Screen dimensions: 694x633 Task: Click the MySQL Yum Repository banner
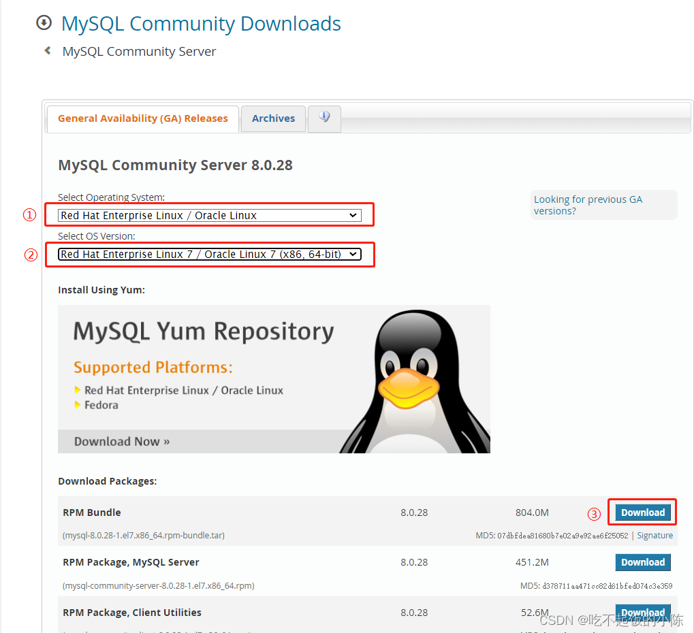coord(274,379)
